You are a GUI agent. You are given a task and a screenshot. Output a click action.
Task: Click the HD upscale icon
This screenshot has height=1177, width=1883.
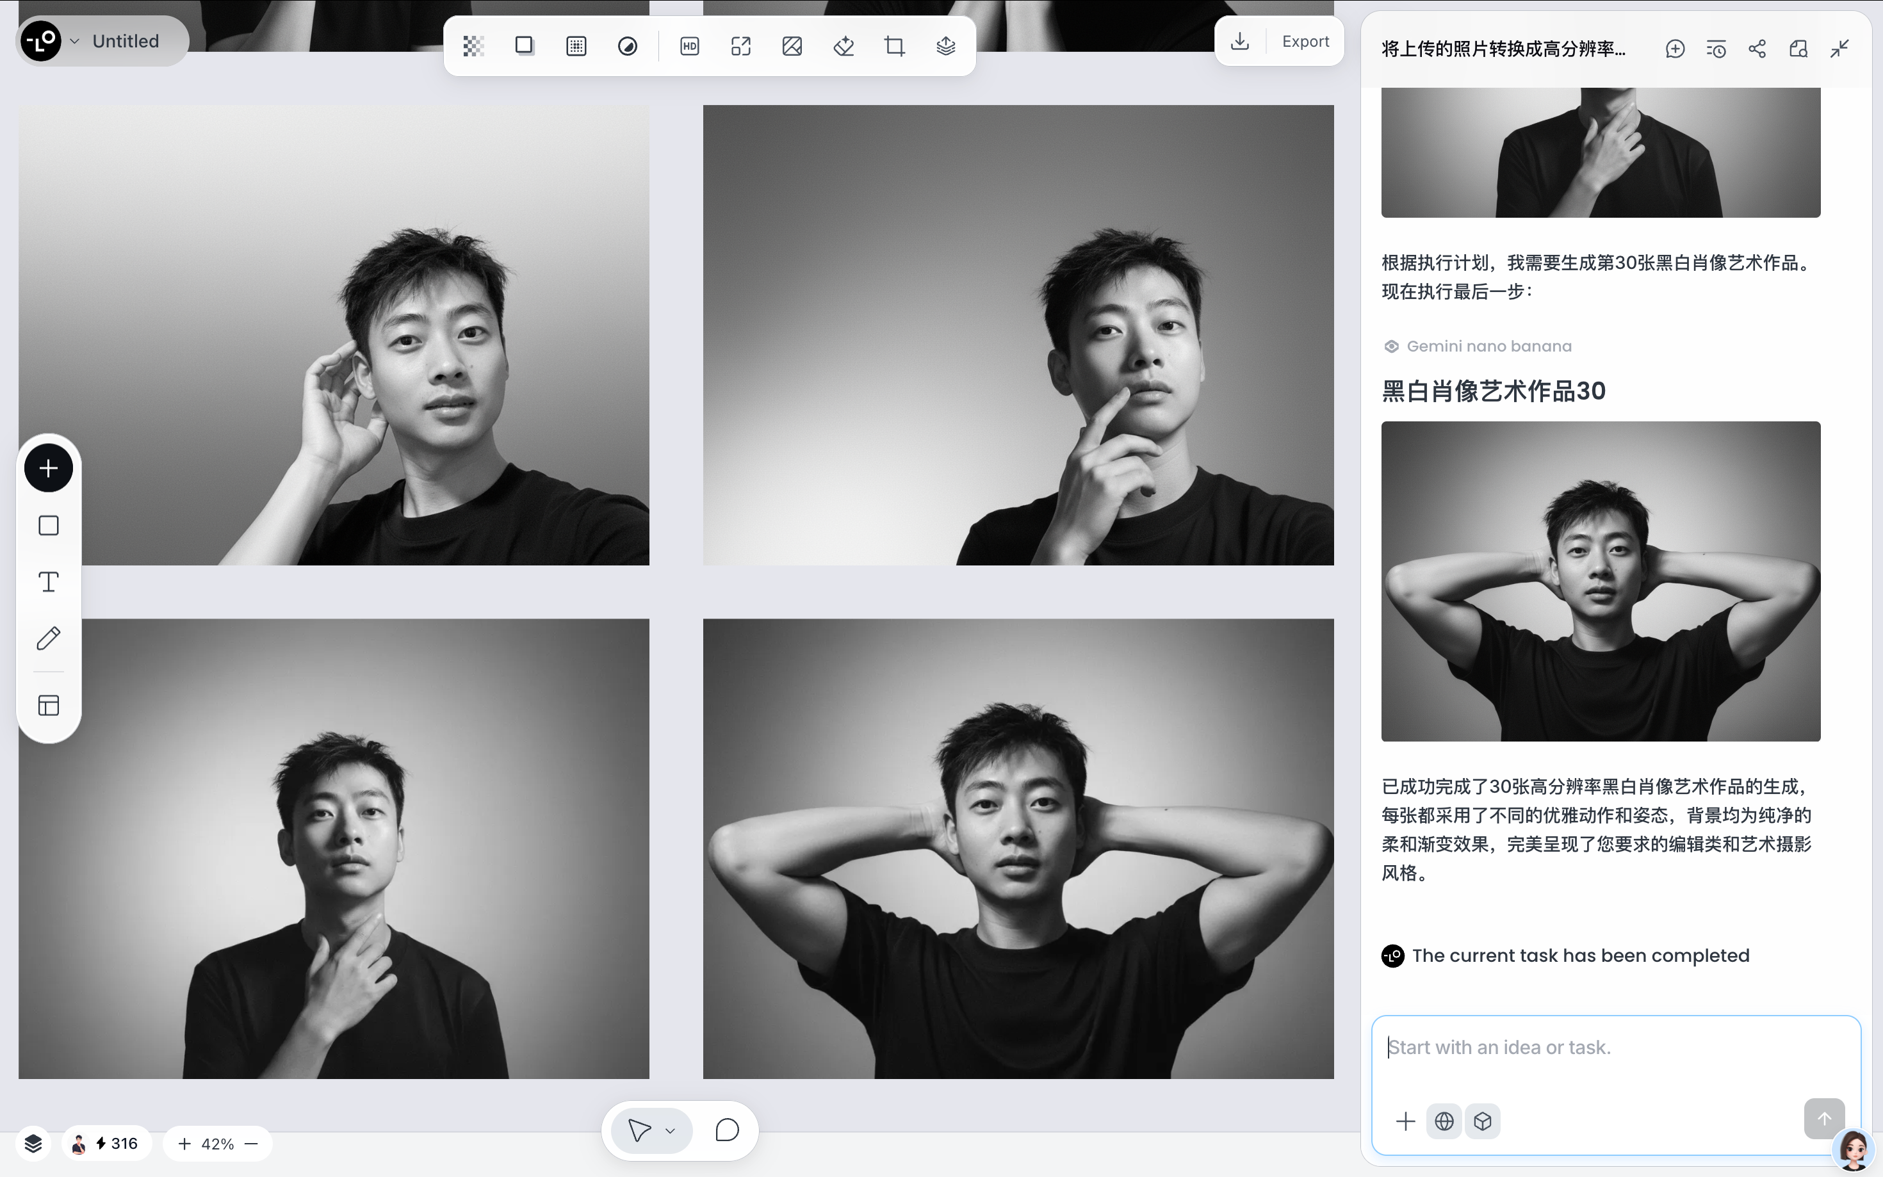click(689, 47)
